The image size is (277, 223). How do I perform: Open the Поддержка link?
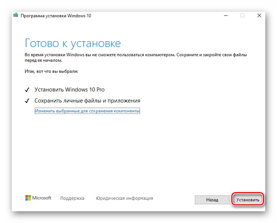(72, 198)
